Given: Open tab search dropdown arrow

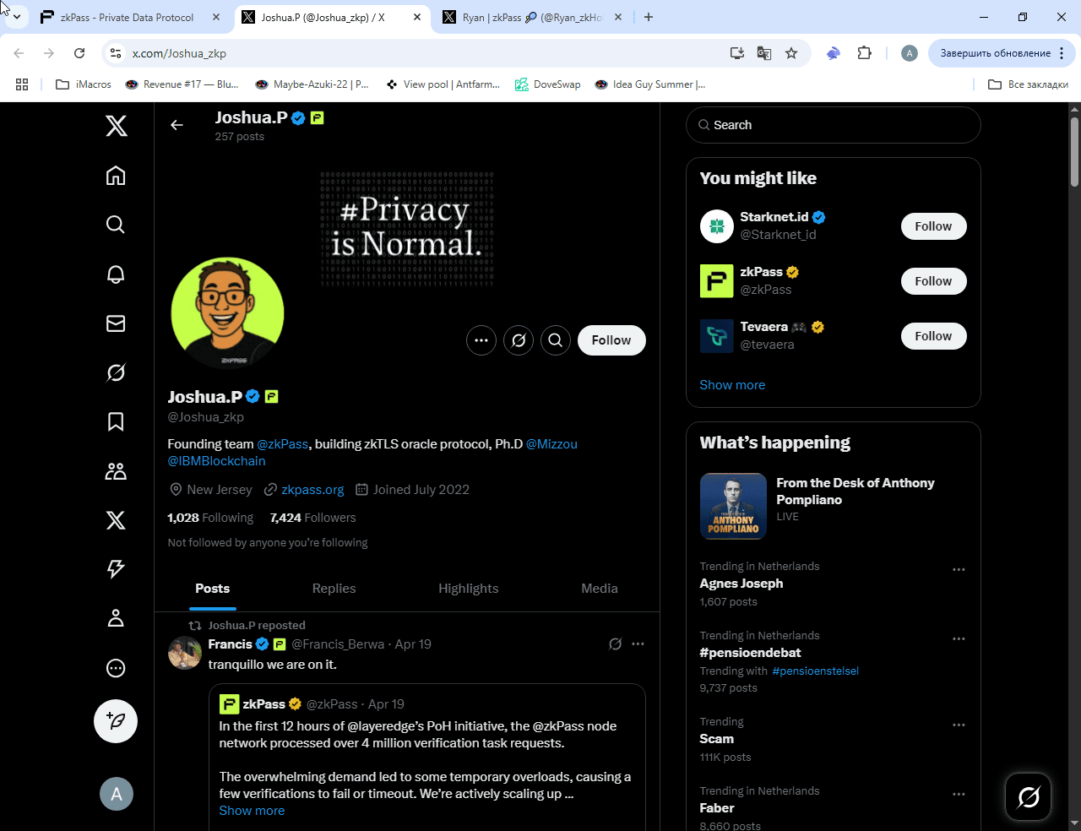Looking at the screenshot, I should coord(16,17).
